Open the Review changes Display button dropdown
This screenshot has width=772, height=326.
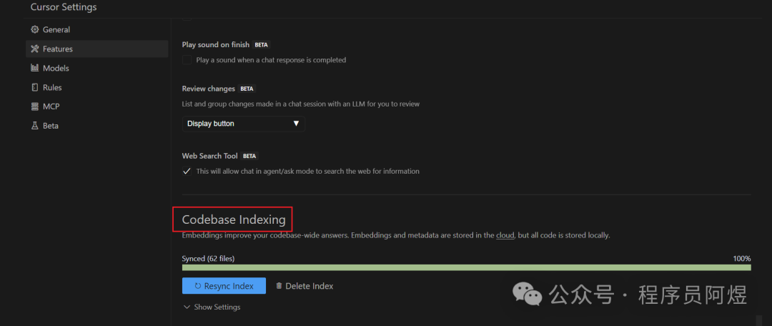(243, 124)
